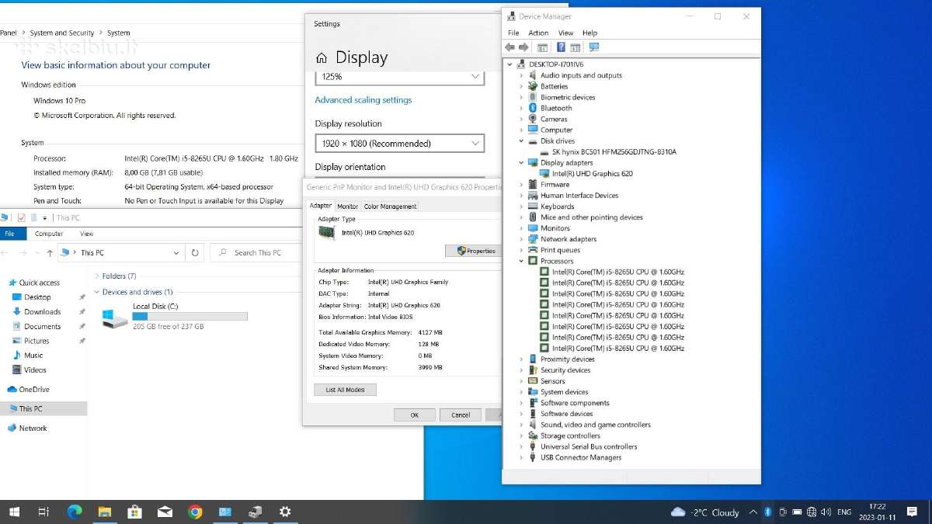This screenshot has height=524, width=932.
Task: Click the Refresh button in File Explorer address bar
Action: [195, 252]
